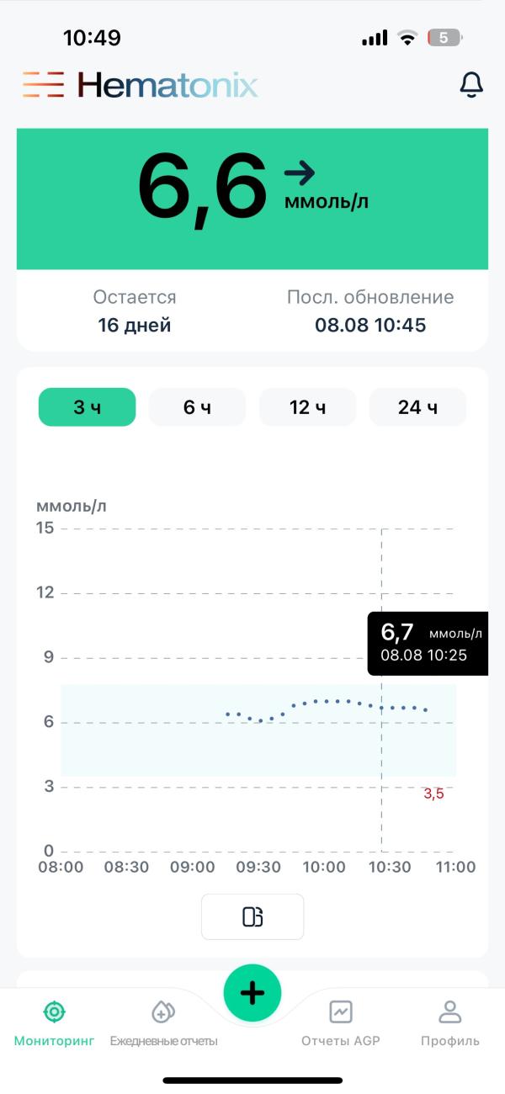Select the 6 ч time range
505x1094 pixels.
197,407
